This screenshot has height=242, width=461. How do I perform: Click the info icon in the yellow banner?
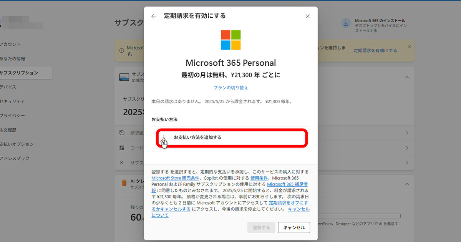122,50
